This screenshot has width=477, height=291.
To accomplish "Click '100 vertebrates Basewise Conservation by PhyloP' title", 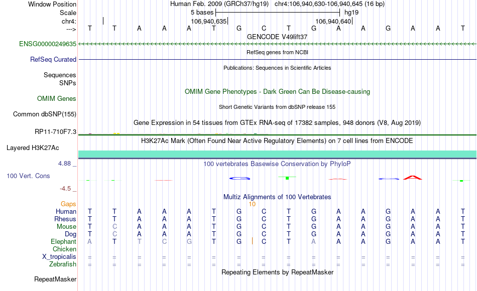I will (277, 164).
